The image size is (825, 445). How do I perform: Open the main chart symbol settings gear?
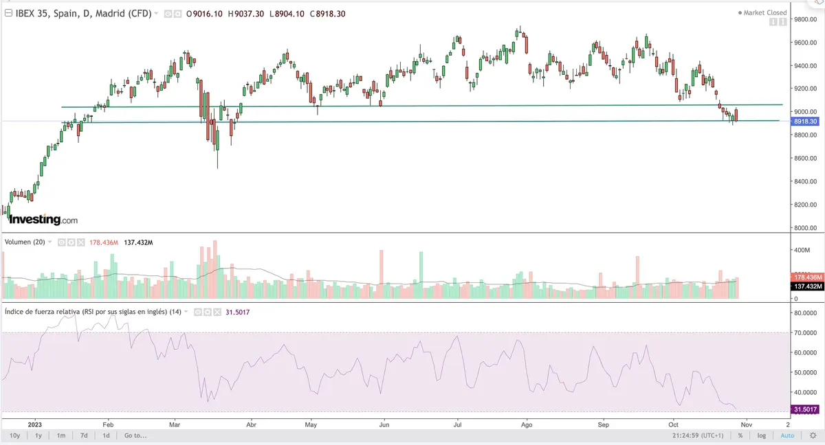click(x=179, y=12)
